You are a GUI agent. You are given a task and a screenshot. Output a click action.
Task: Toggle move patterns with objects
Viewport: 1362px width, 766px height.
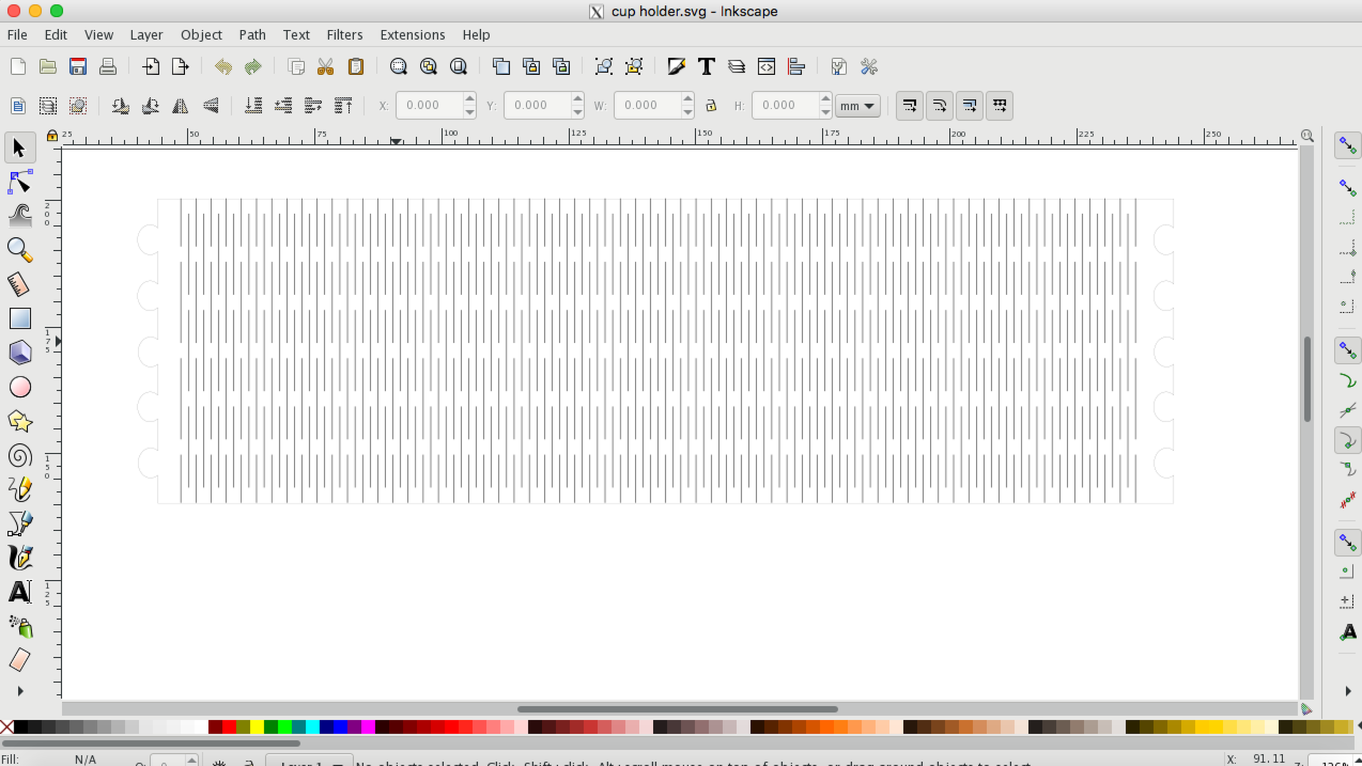1000,105
